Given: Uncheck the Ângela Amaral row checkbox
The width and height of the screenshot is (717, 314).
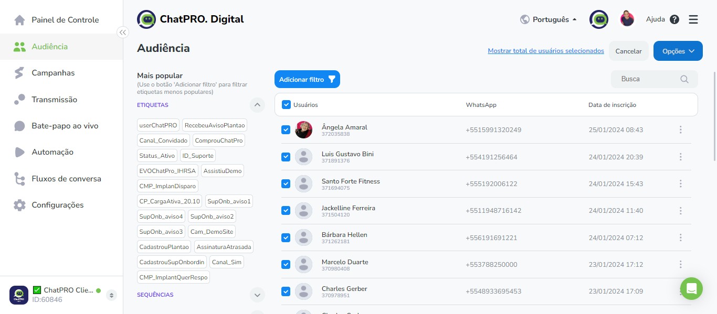Looking at the screenshot, I should 286,129.
